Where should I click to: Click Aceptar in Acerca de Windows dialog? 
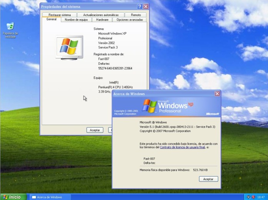pyautogui.click(x=209, y=179)
